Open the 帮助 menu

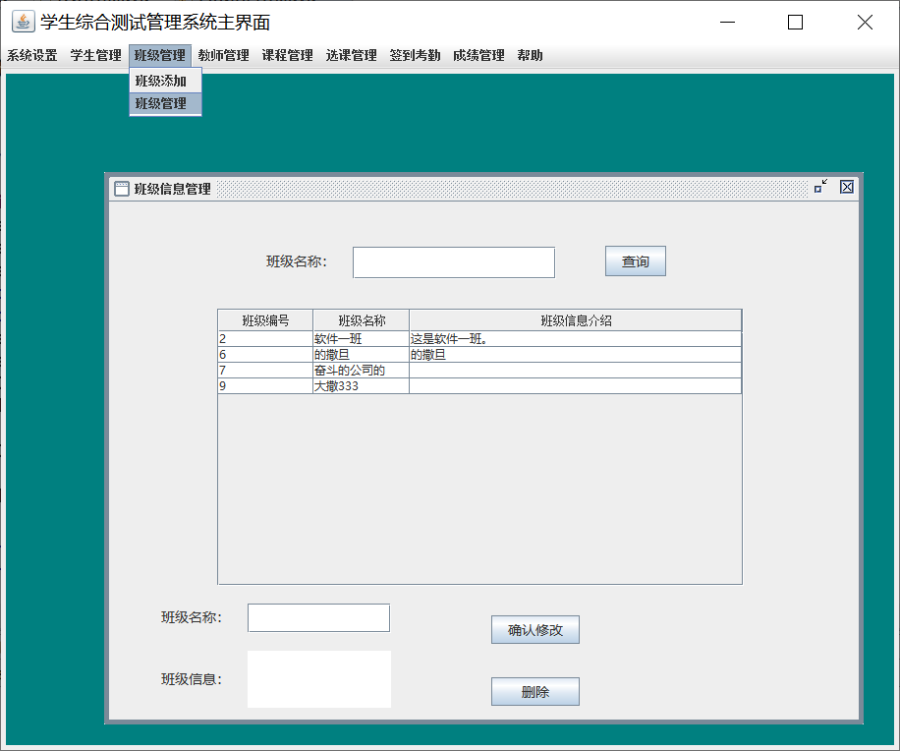pos(530,56)
